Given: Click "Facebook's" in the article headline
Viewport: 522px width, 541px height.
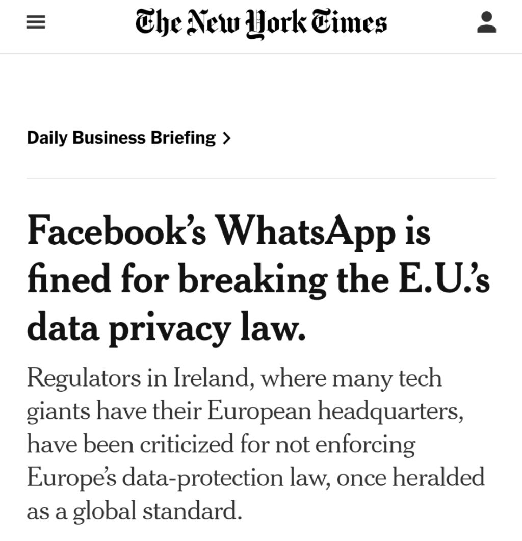Looking at the screenshot, I should pos(117,233).
